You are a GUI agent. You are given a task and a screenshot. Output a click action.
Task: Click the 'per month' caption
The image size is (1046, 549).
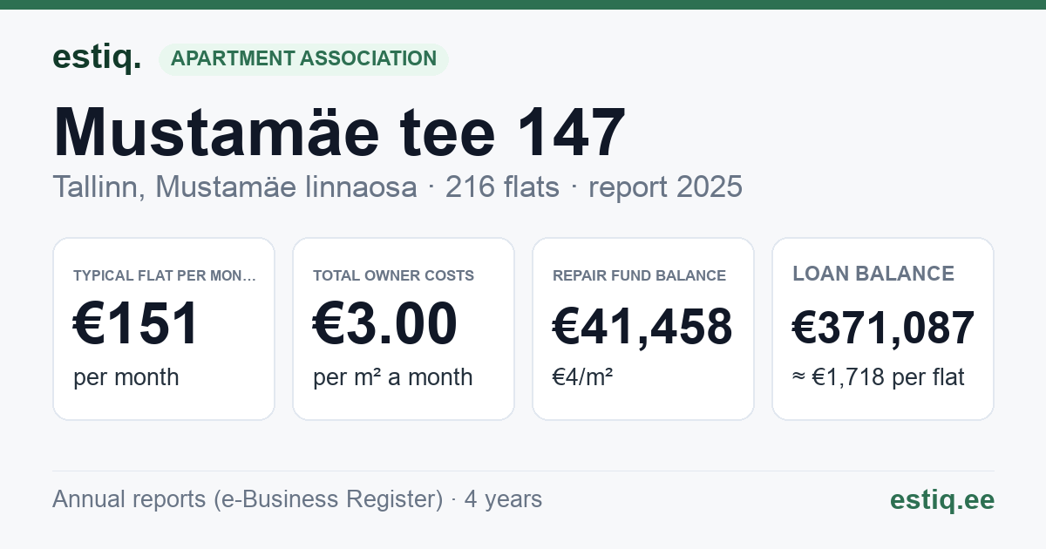126,377
